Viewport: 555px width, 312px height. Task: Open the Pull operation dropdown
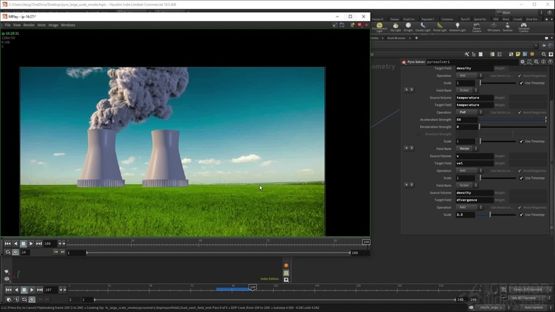pos(469,112)
